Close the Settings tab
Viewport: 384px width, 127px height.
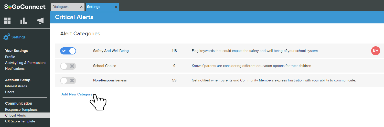(x=116, y=7)
